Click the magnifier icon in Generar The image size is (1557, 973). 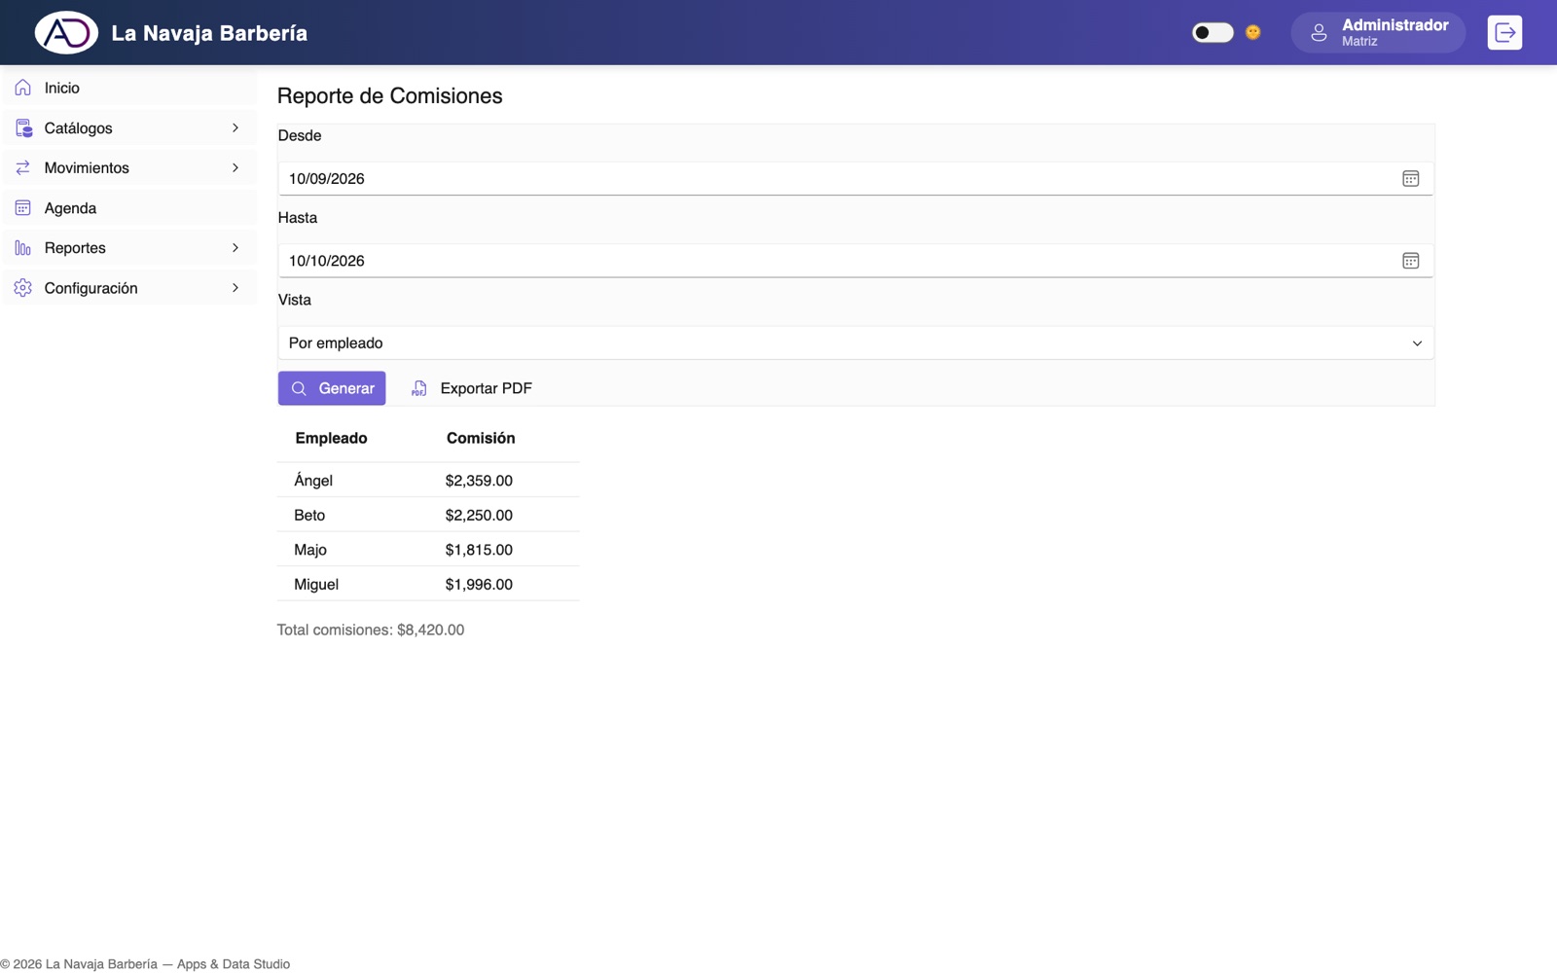299,388
